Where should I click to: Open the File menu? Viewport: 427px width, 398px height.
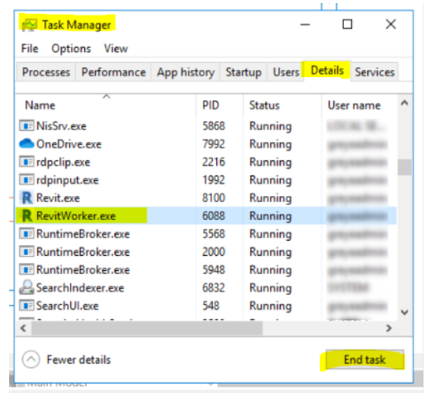click(x=30, y=49)
